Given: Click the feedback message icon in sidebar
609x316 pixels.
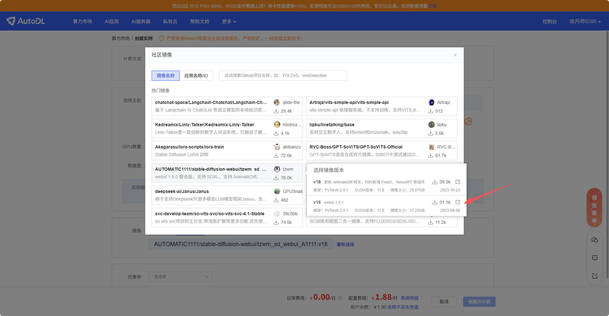Looking at the screenshot, I should point(594,258).
